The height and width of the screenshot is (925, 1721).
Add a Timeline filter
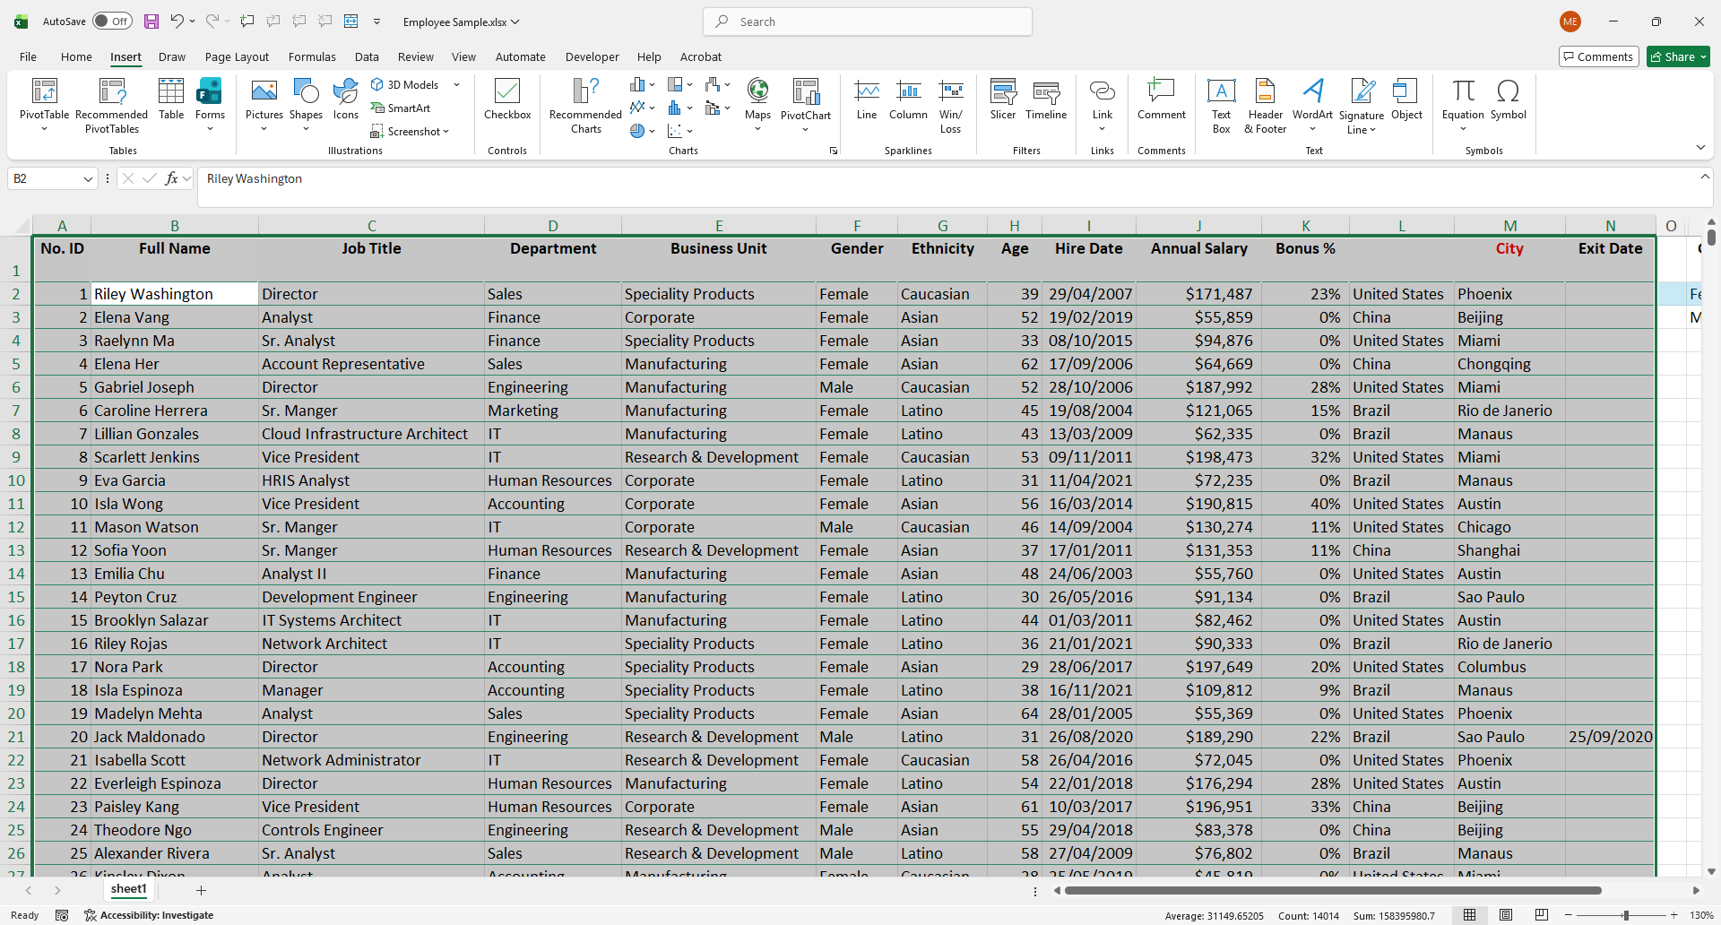[1046, 97]
